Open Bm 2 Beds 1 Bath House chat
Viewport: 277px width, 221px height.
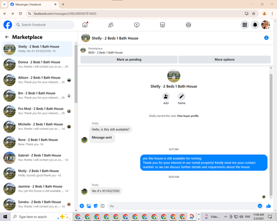pos(37,96)
